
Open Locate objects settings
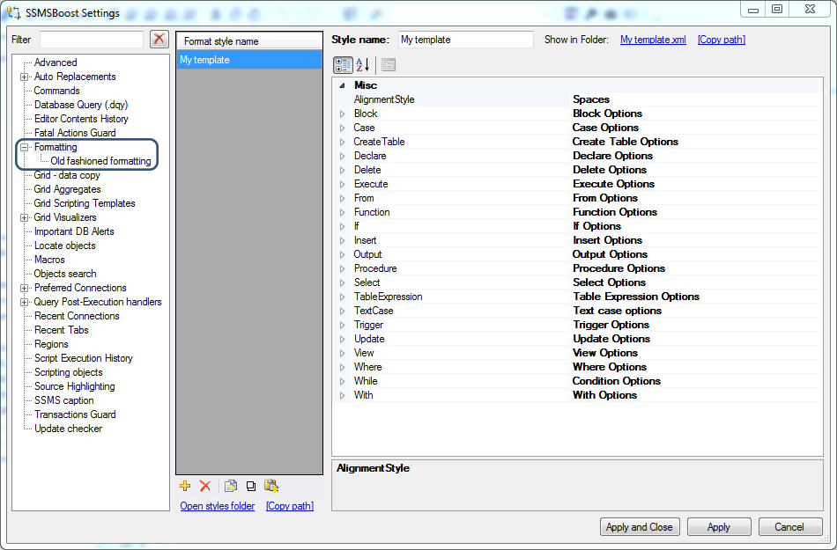point(64,246)
